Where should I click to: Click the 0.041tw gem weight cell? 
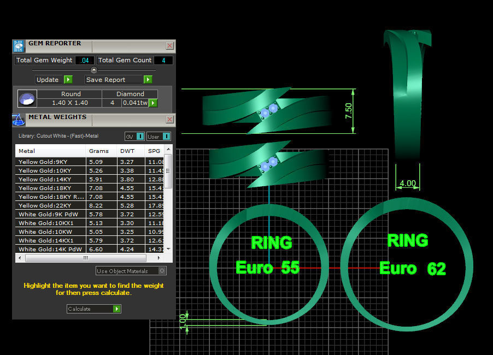(135, 103)
